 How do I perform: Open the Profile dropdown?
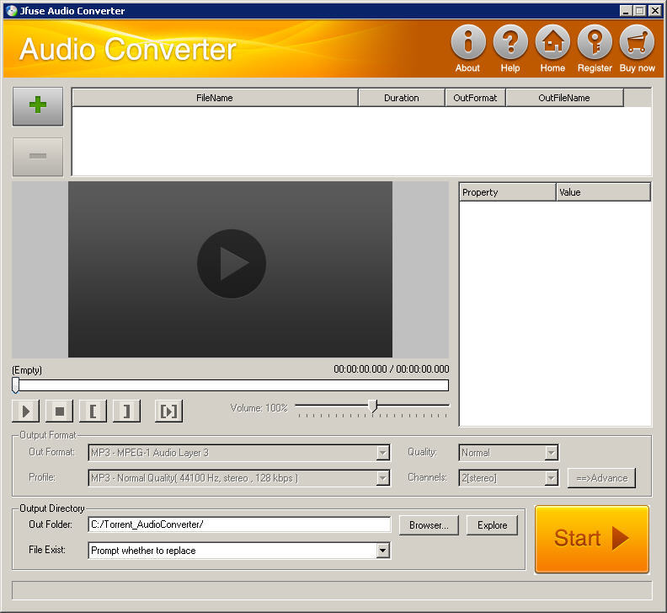click(x=239, y=478)
